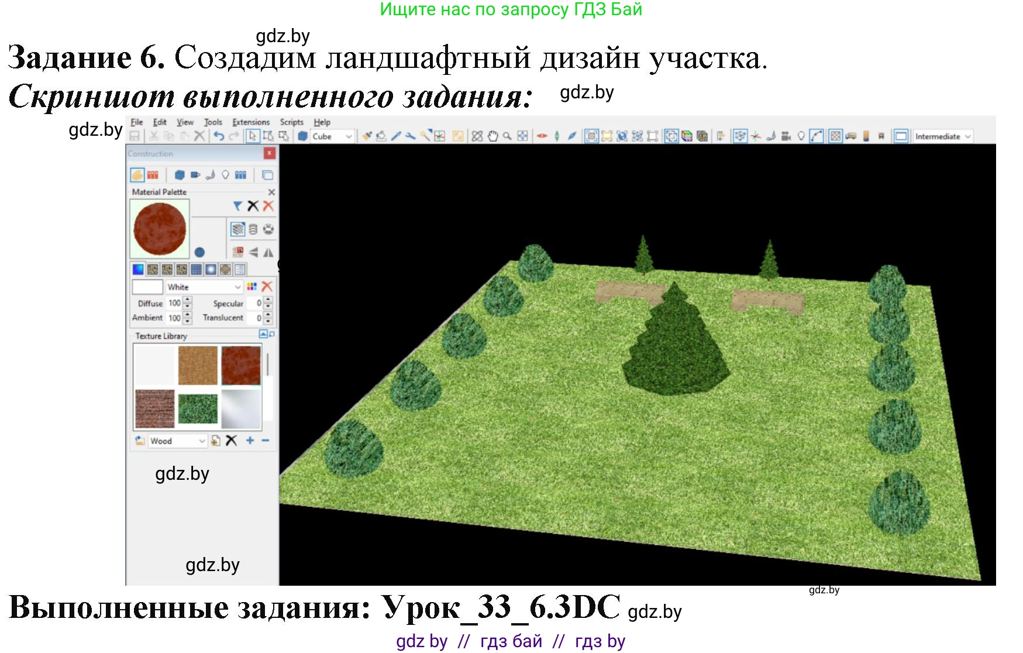Click the Undo arrow in the toolbar

coord(219,136)
